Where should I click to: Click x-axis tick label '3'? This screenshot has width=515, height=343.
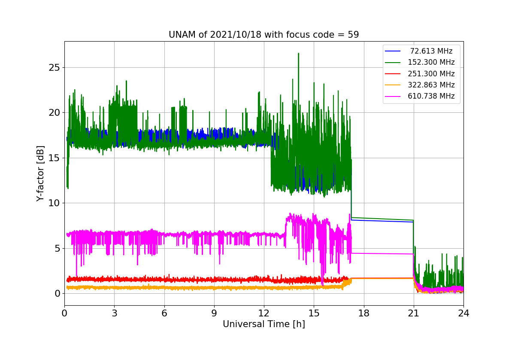point(114,313)
